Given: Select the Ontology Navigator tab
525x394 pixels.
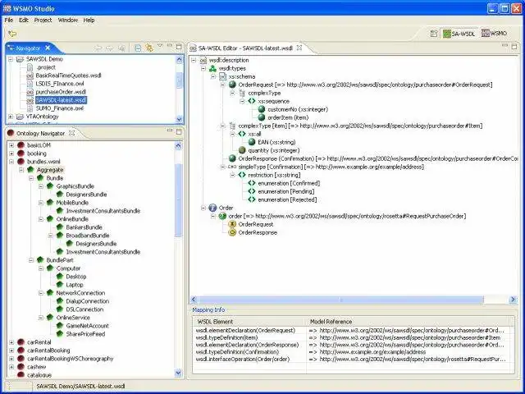Looking at the screenshot, I should click(40, 133).
